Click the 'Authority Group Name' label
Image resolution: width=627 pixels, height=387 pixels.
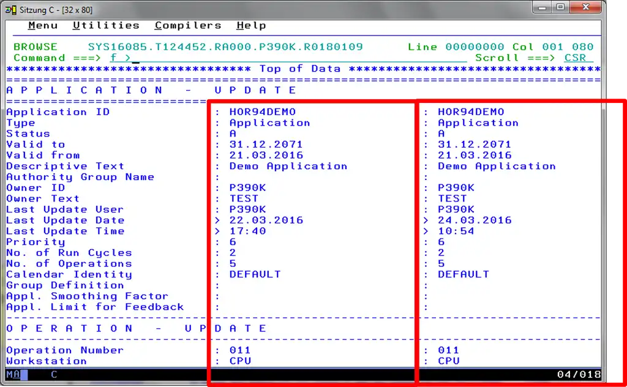tap(80, 177)
